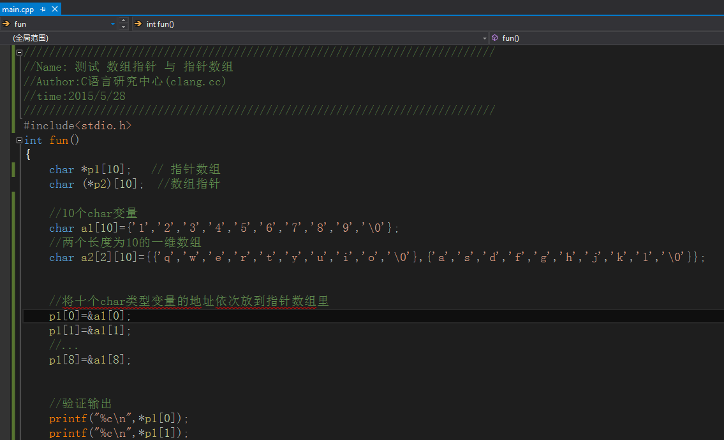
Task: Click the orange arrow icon before int fun()
Action: coord(138,24)
